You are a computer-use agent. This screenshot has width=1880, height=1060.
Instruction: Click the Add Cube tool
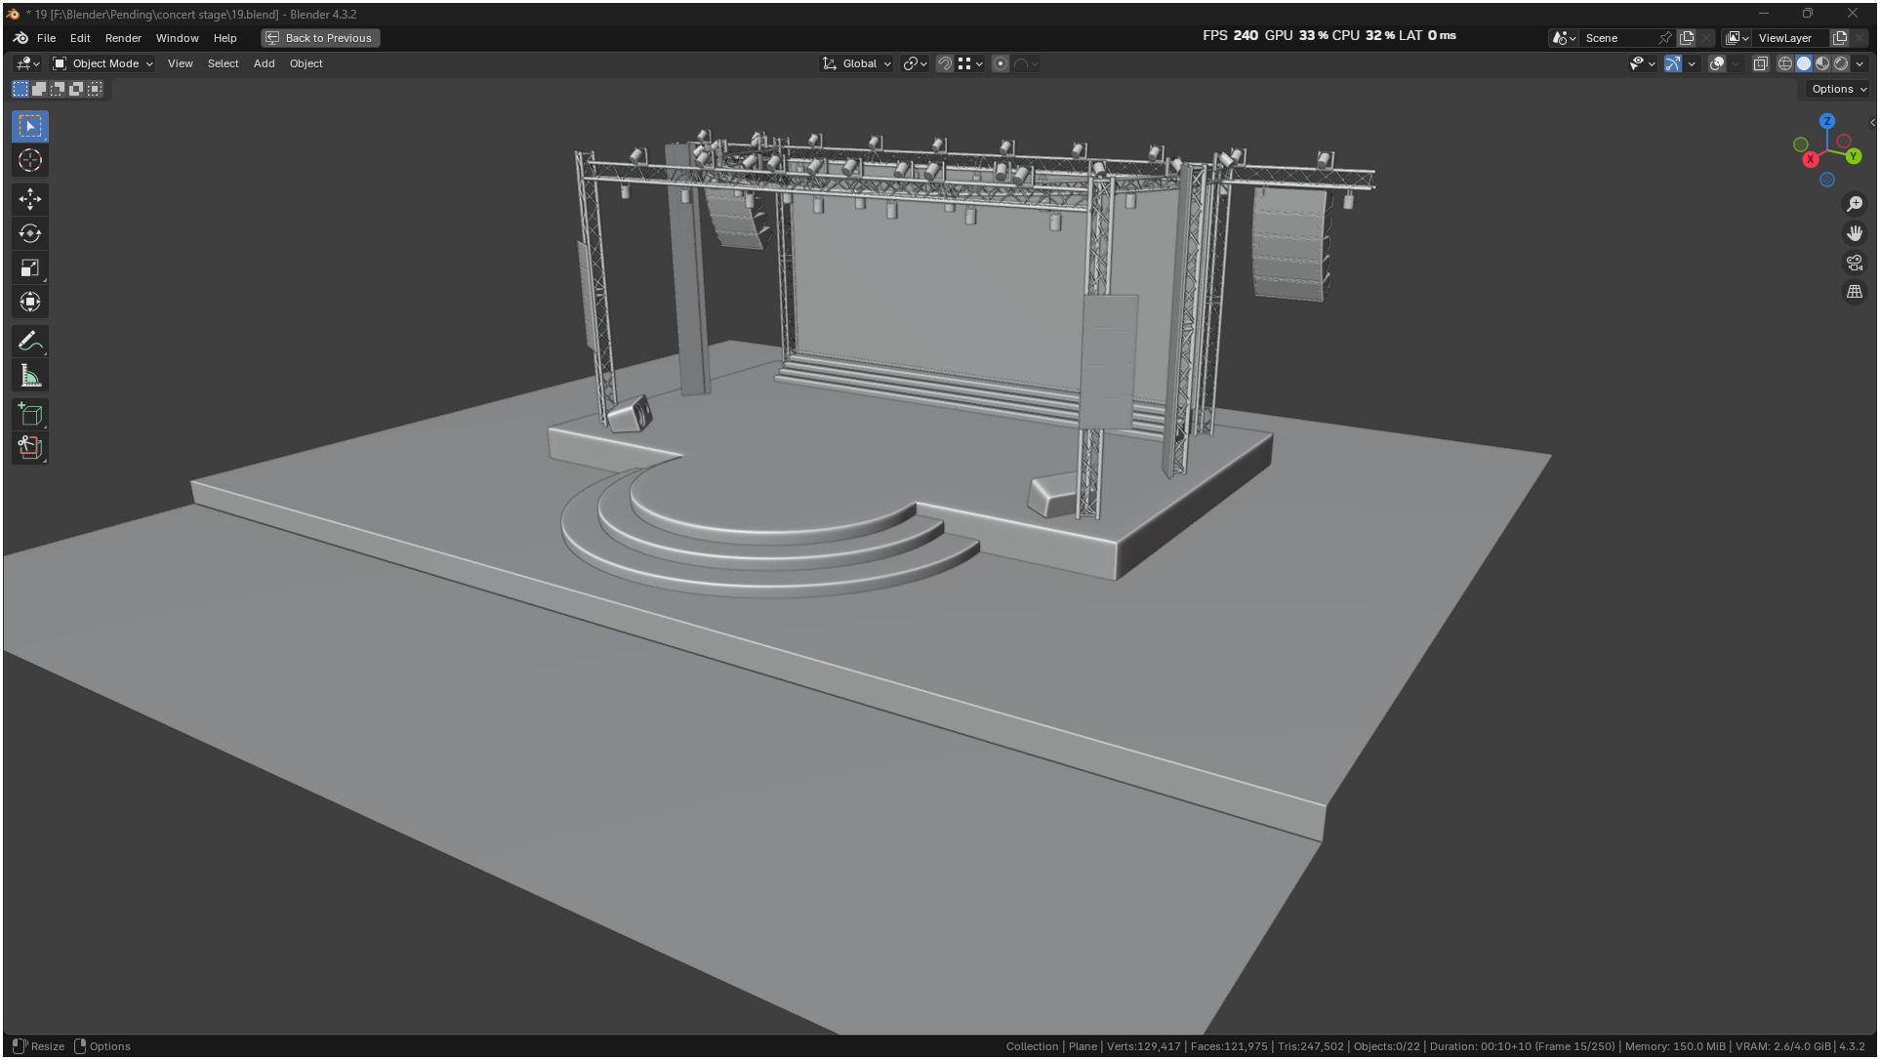[30, 415]
